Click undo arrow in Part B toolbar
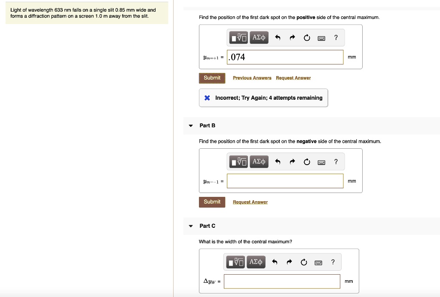 pyautogui.click(x=278, y=162)
